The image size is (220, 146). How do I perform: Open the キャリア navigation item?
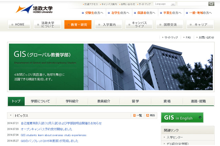(x=200, y=24)
